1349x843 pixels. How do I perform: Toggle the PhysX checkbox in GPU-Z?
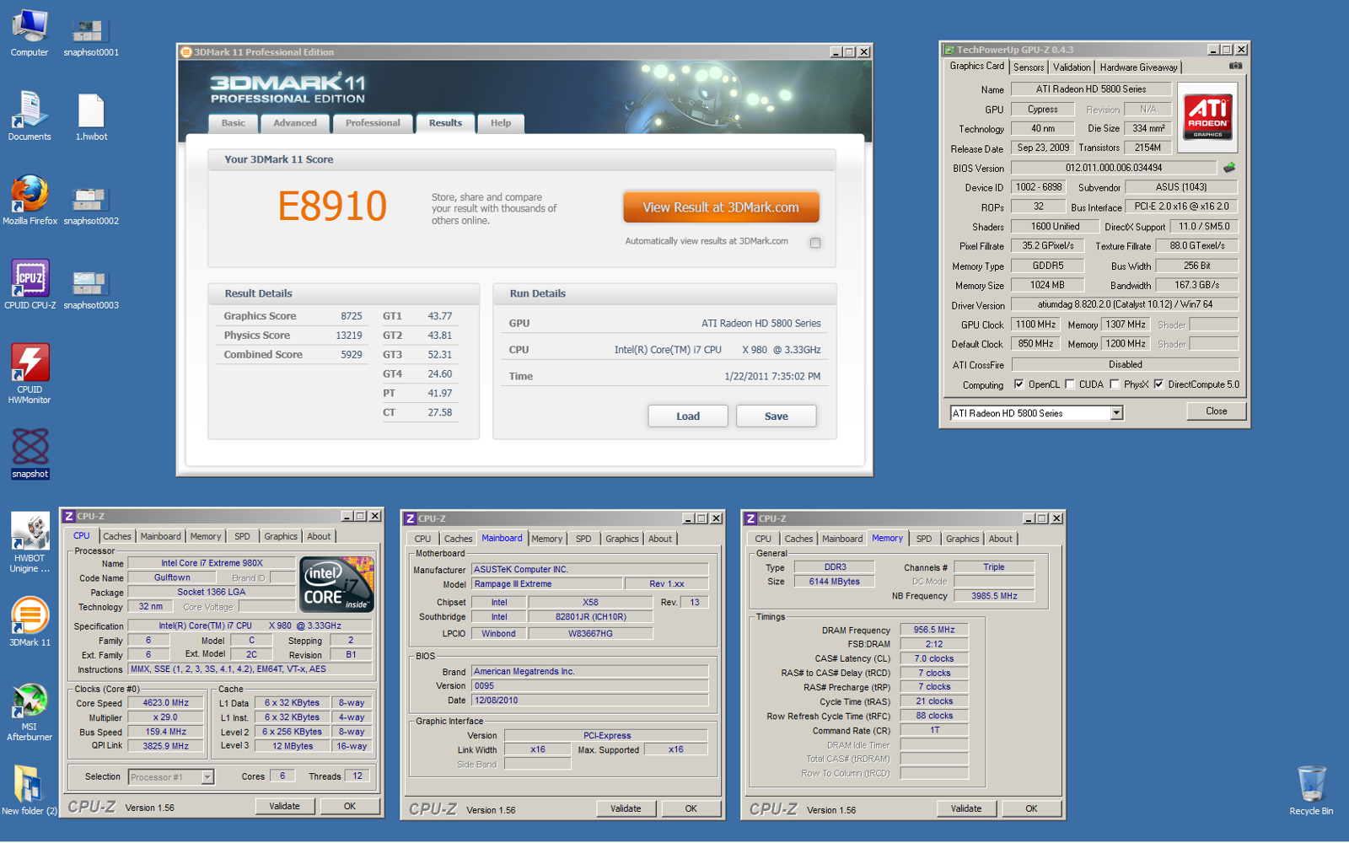[x=1115, y=384]
